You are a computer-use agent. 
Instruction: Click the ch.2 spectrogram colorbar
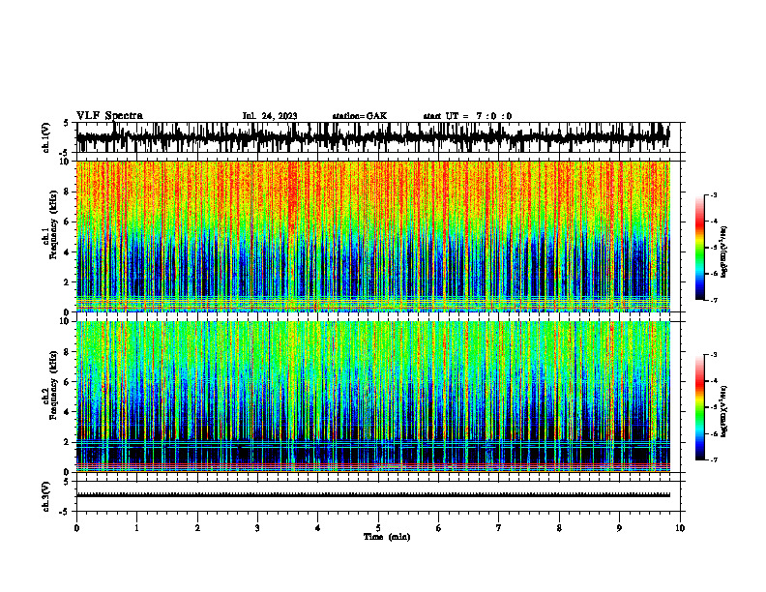click(700, 407)
